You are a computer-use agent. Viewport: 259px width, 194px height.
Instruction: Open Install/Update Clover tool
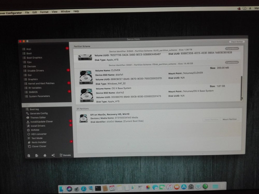[x=41, y=122]
